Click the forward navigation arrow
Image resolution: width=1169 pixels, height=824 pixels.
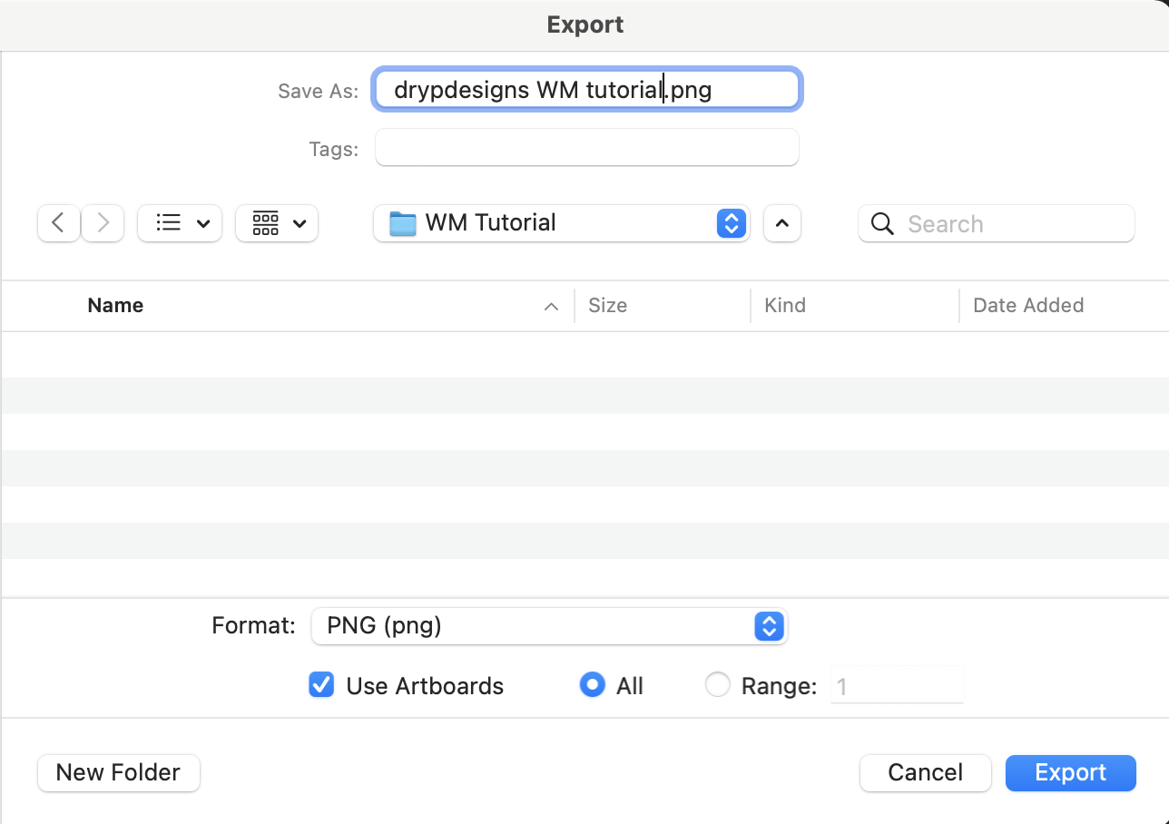tap(103, 223)
